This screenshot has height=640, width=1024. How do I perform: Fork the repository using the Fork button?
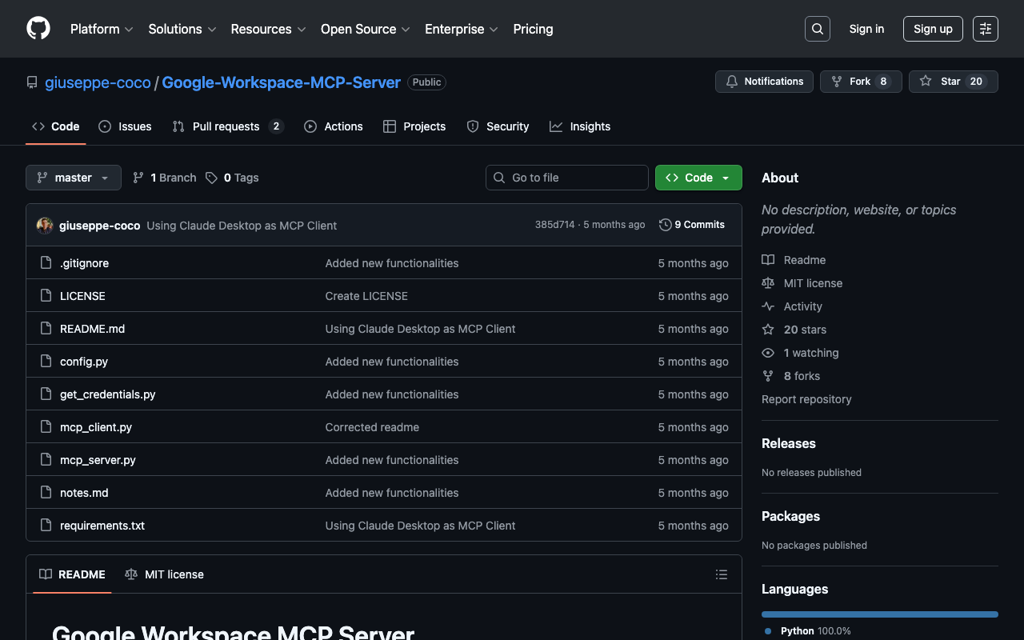[860, 82]
